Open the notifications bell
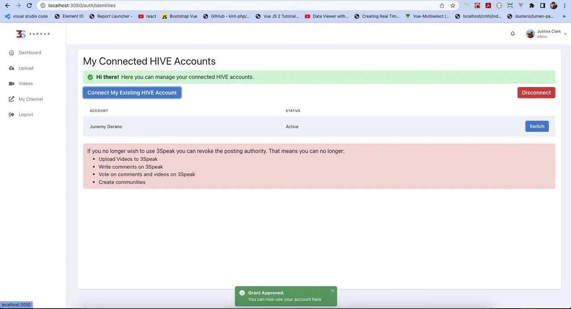Viewport: 571px width, 309px height. pyautogui.click(x=513, y=34)
